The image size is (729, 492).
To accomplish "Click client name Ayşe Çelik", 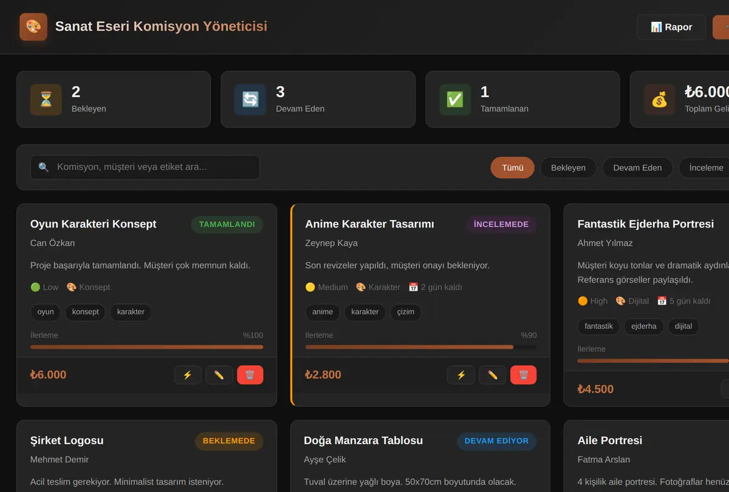I will (x=325, y=460).
